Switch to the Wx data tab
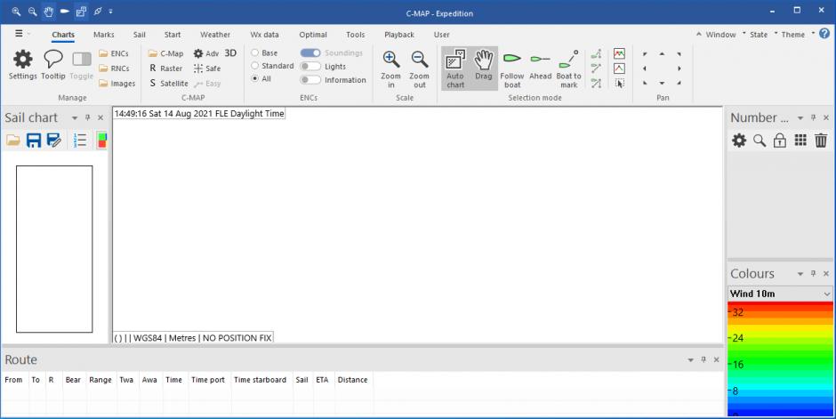Image resolution: width=836 pixels, height=419 pixels. 264,35
